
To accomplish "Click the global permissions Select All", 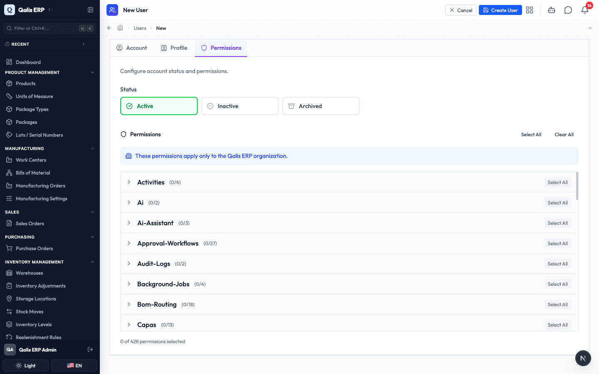I will [x=531, y=135].
